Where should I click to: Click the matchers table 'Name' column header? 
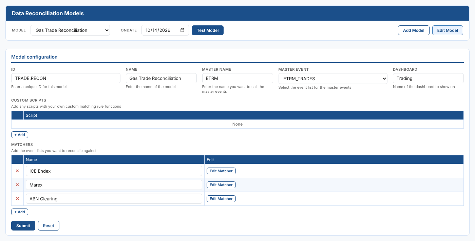114,160
